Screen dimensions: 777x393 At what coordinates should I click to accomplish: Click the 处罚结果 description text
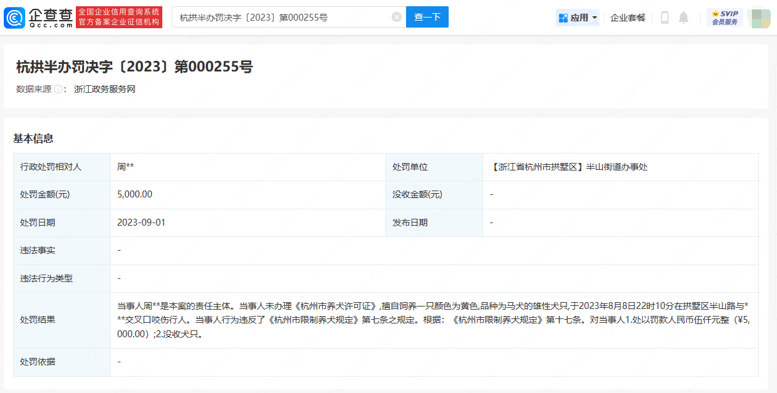point(432,320)
